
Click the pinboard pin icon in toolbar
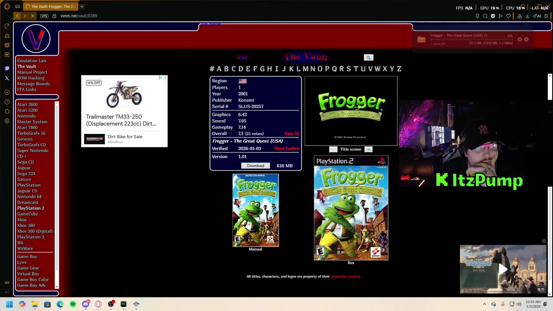tap(477, 16)
